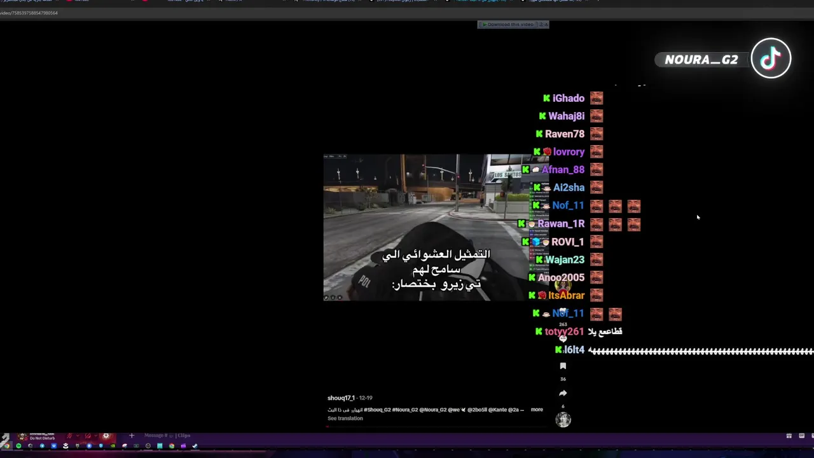Click the Do Not Disturb user status
The width and height of the screenshot is (814, 458).
(x=42, y=438)
